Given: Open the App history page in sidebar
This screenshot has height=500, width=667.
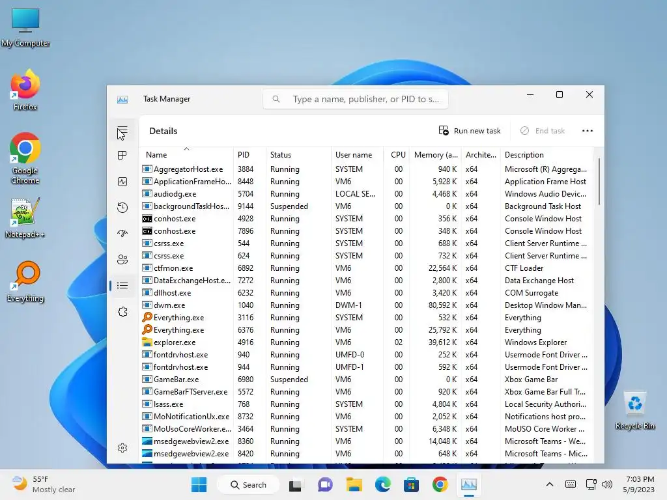Looking at the screenshot, I should coord(122,208).
